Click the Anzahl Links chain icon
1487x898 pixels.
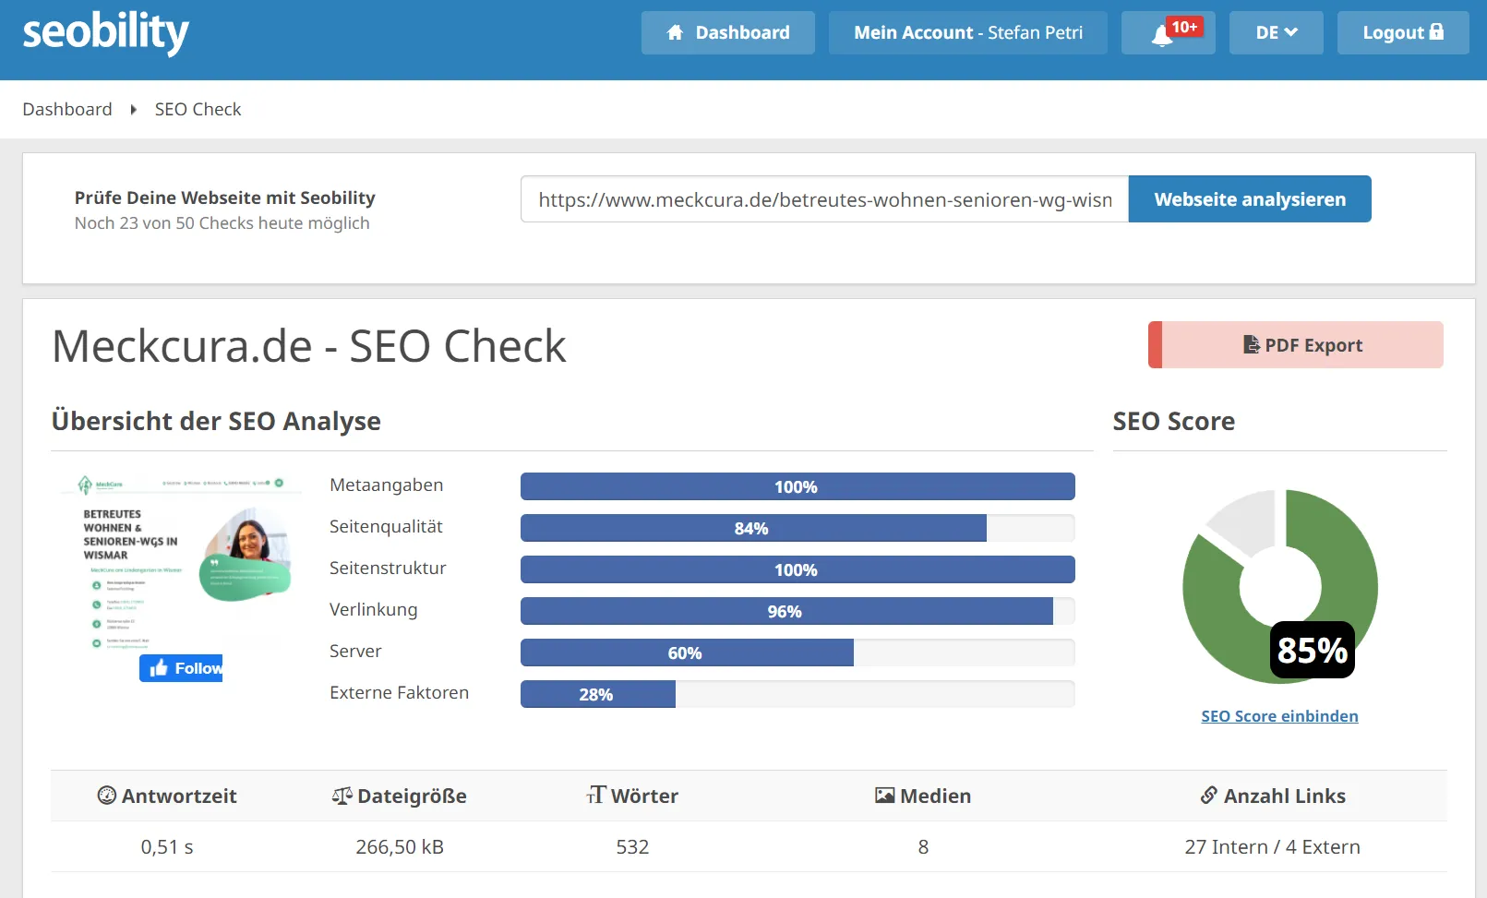(1209, 795)
